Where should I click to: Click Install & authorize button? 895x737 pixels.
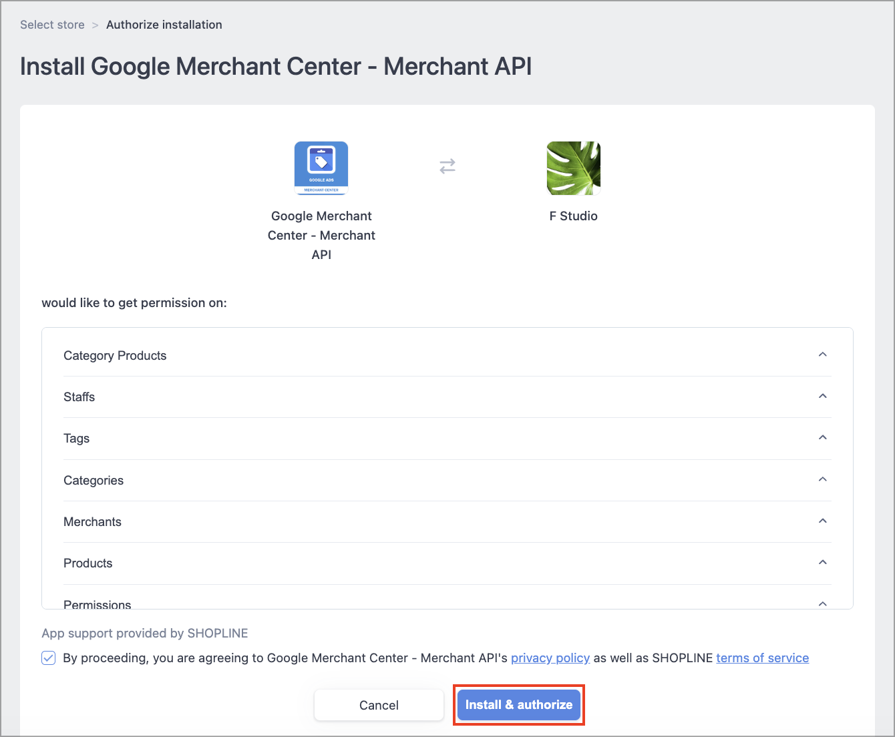(x=519, y=704)
